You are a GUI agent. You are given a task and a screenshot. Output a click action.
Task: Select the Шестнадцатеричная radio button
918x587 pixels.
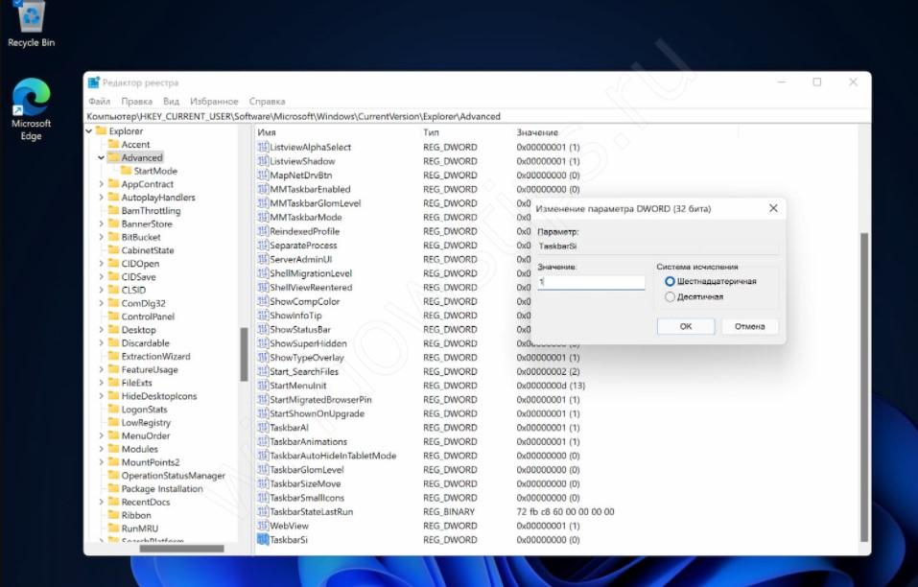670,281
